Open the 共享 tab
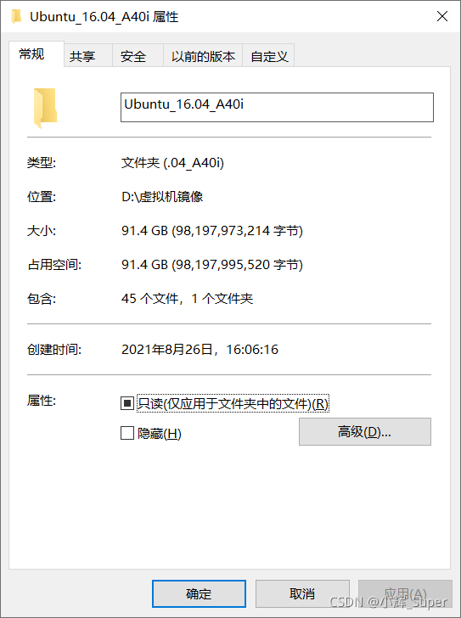Screen dimensions: 461x618 88,56
